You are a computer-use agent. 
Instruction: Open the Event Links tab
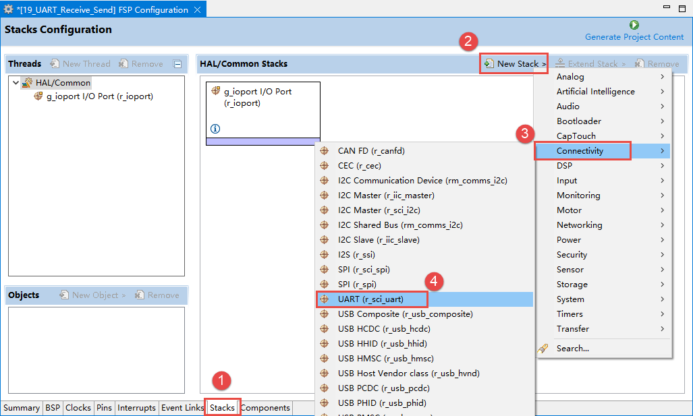tap(182, 408)
